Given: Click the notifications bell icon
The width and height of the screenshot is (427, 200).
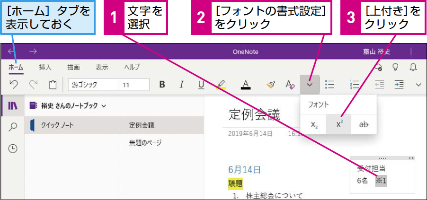Looking at the screenshot, I should tap(413, 68).
